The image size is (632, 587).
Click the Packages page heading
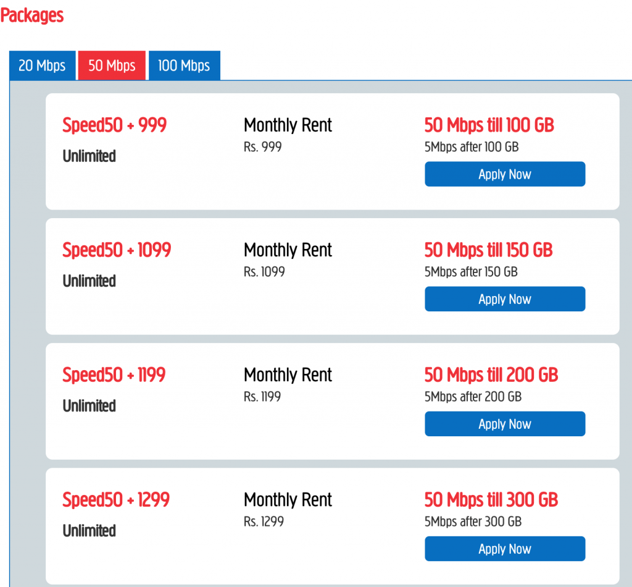[31, 15]
